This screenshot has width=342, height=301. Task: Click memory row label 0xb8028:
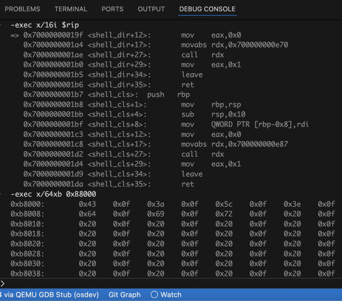(x=27, y=254)
